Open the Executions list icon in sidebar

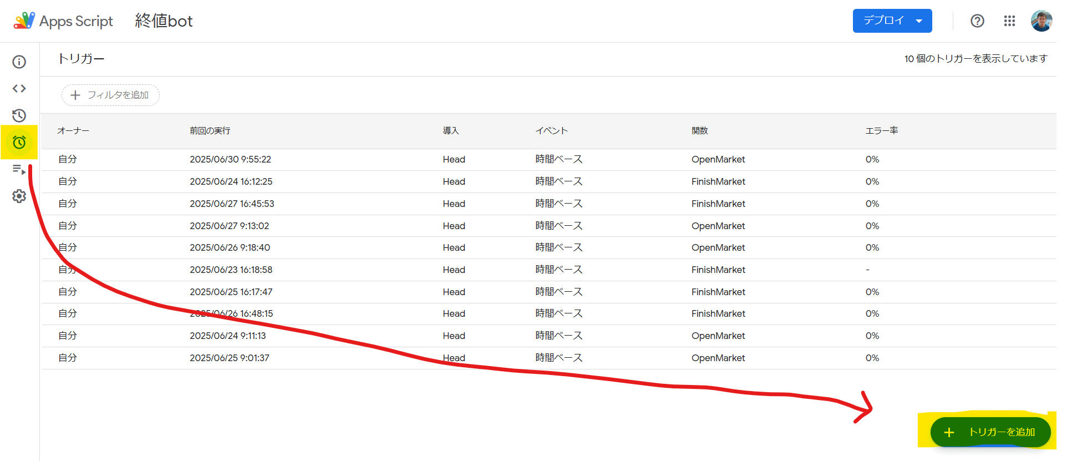[x=19, y=169]
